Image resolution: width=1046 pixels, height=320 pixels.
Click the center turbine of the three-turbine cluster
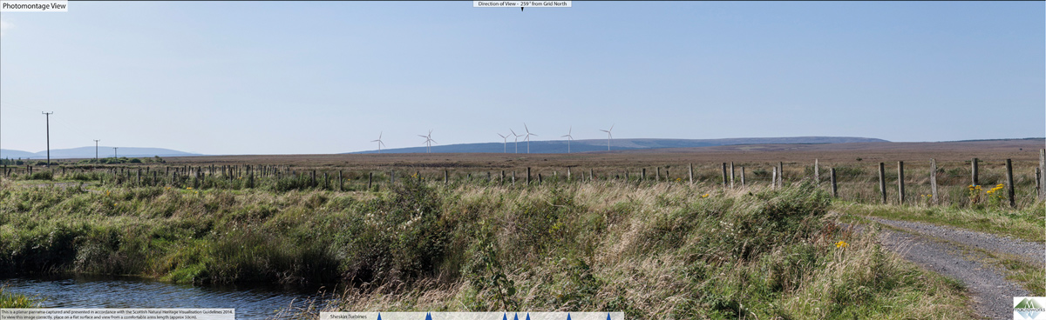[x=515, y=141]
